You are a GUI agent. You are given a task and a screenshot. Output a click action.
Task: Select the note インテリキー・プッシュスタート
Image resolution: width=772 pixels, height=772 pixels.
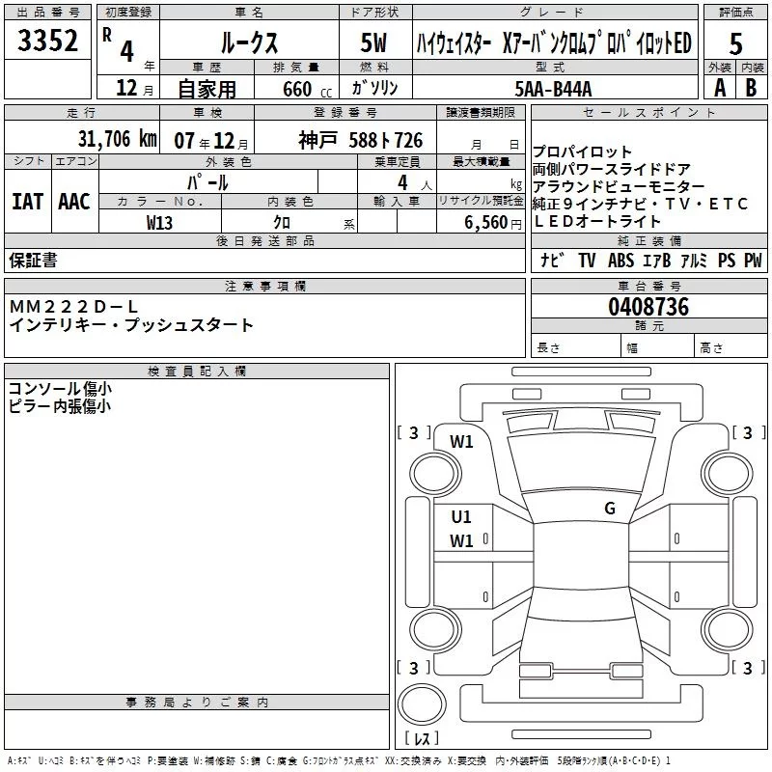pos(131,325)
